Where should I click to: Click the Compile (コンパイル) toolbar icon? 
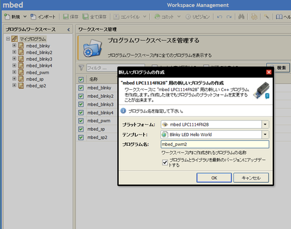pyautogui.click(x=116, y=16)
